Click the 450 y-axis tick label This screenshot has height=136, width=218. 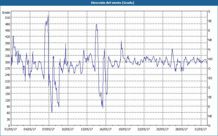click(x=7, y=30)
